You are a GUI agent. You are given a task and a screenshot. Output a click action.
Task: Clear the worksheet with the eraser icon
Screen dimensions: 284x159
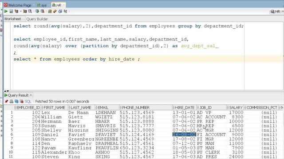coord(55,11)
